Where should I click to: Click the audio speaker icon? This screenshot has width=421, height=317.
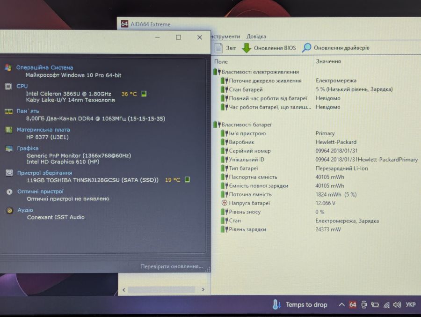10,210
